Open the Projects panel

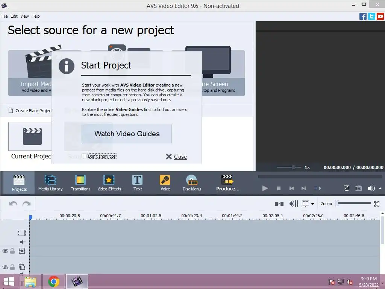[19, 183]
